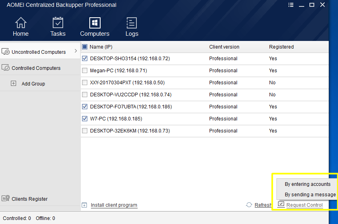338x224 pixels.
Task: Select the DESKTOP-VU2CCDP (192.168.0.74) name
Action: [131, 95]
